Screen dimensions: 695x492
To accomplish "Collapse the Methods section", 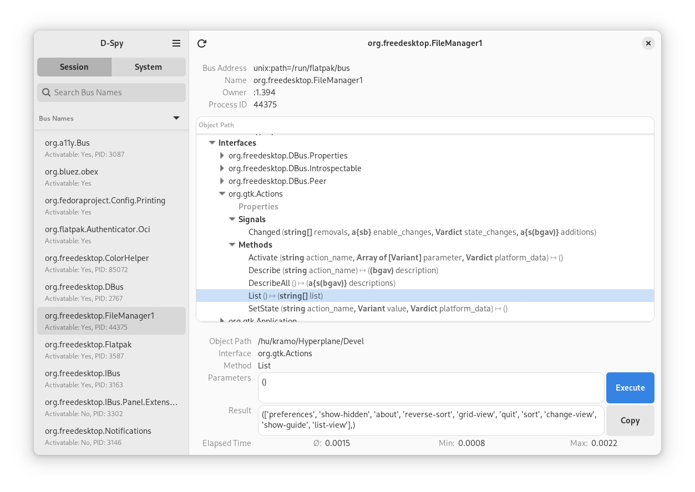I will 232,245.
